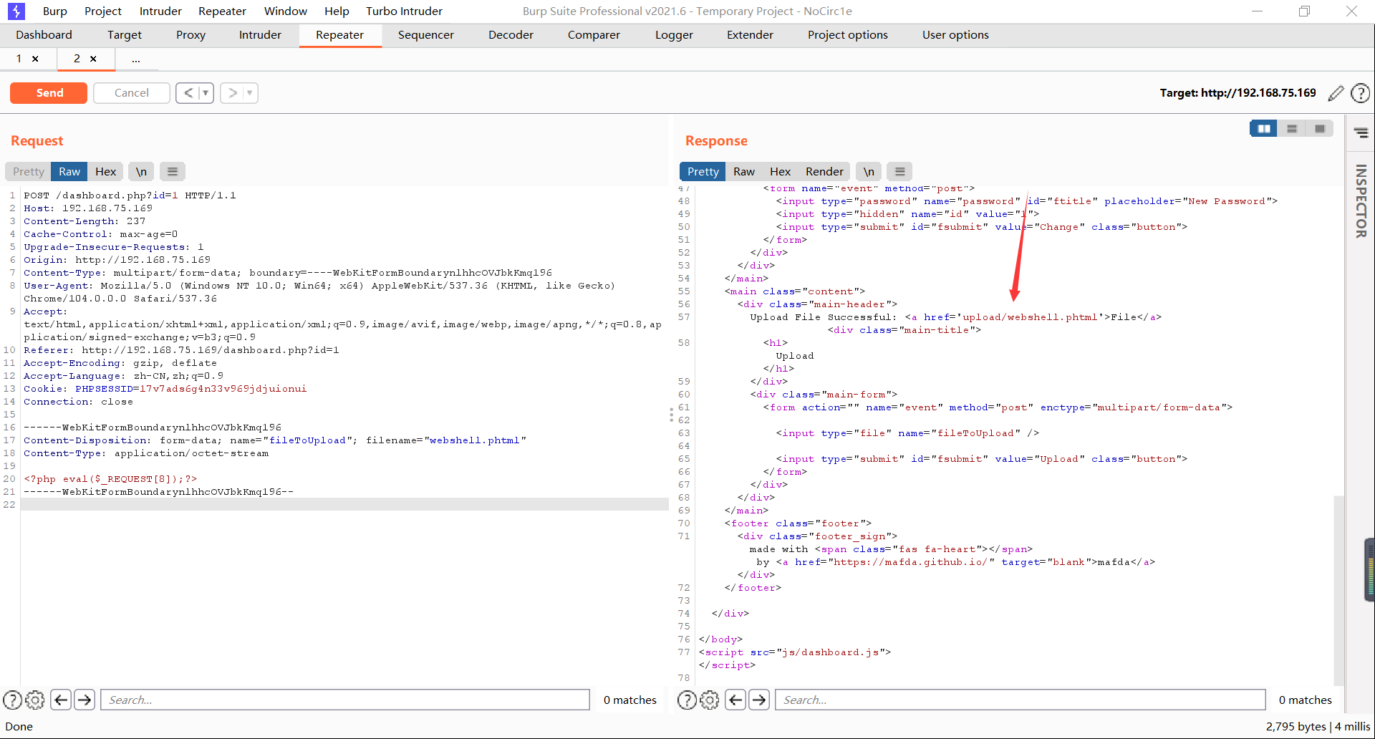Expand the INSPECTOR side panel
1375x739 pixels.
tap(1361, 201)
